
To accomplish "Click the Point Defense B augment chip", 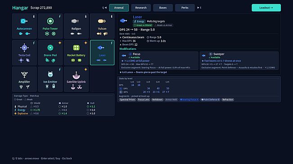I will tap(210, 99).
